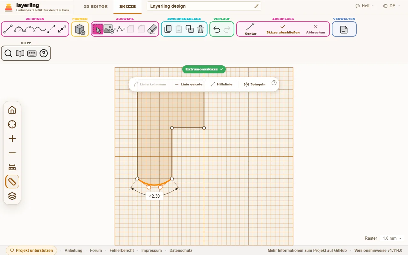
Task: Switch to the 3D-EDITOR tab
Action: pyautogui.click(x=96, y=7)
